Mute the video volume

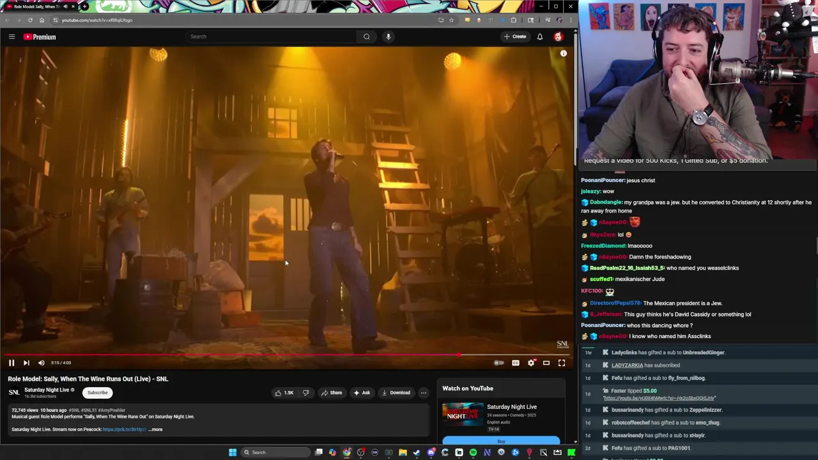pos(42,363)
